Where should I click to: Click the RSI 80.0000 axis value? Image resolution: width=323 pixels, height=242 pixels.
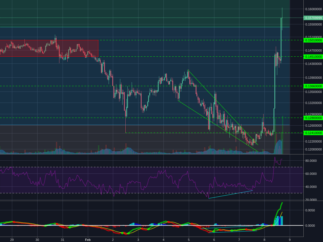(311, 160)
